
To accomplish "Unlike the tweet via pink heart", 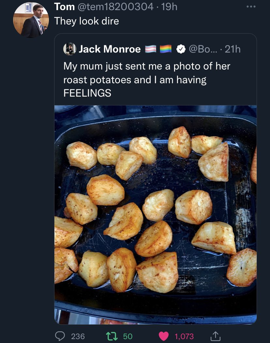I will [163, 336].
